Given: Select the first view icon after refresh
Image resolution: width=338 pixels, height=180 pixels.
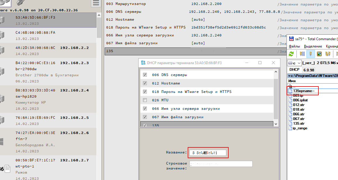Looking at the screenshot, I should pyautogui.click(x=302, y=54).
